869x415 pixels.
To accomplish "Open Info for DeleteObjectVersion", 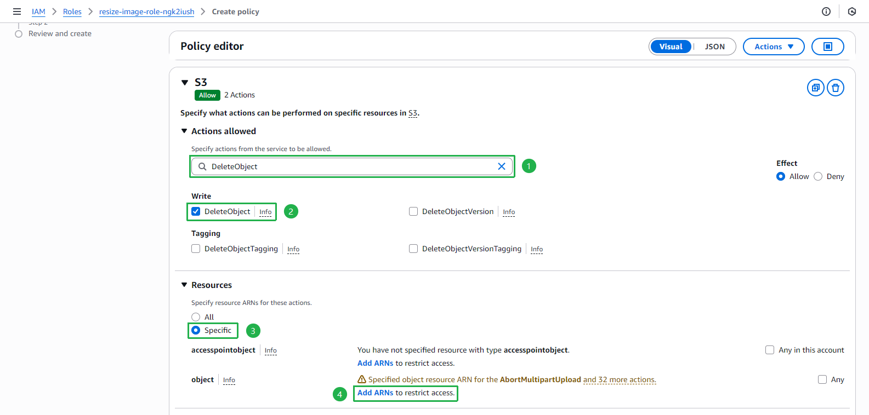I will pyautogui.click(x=509, y=212).
